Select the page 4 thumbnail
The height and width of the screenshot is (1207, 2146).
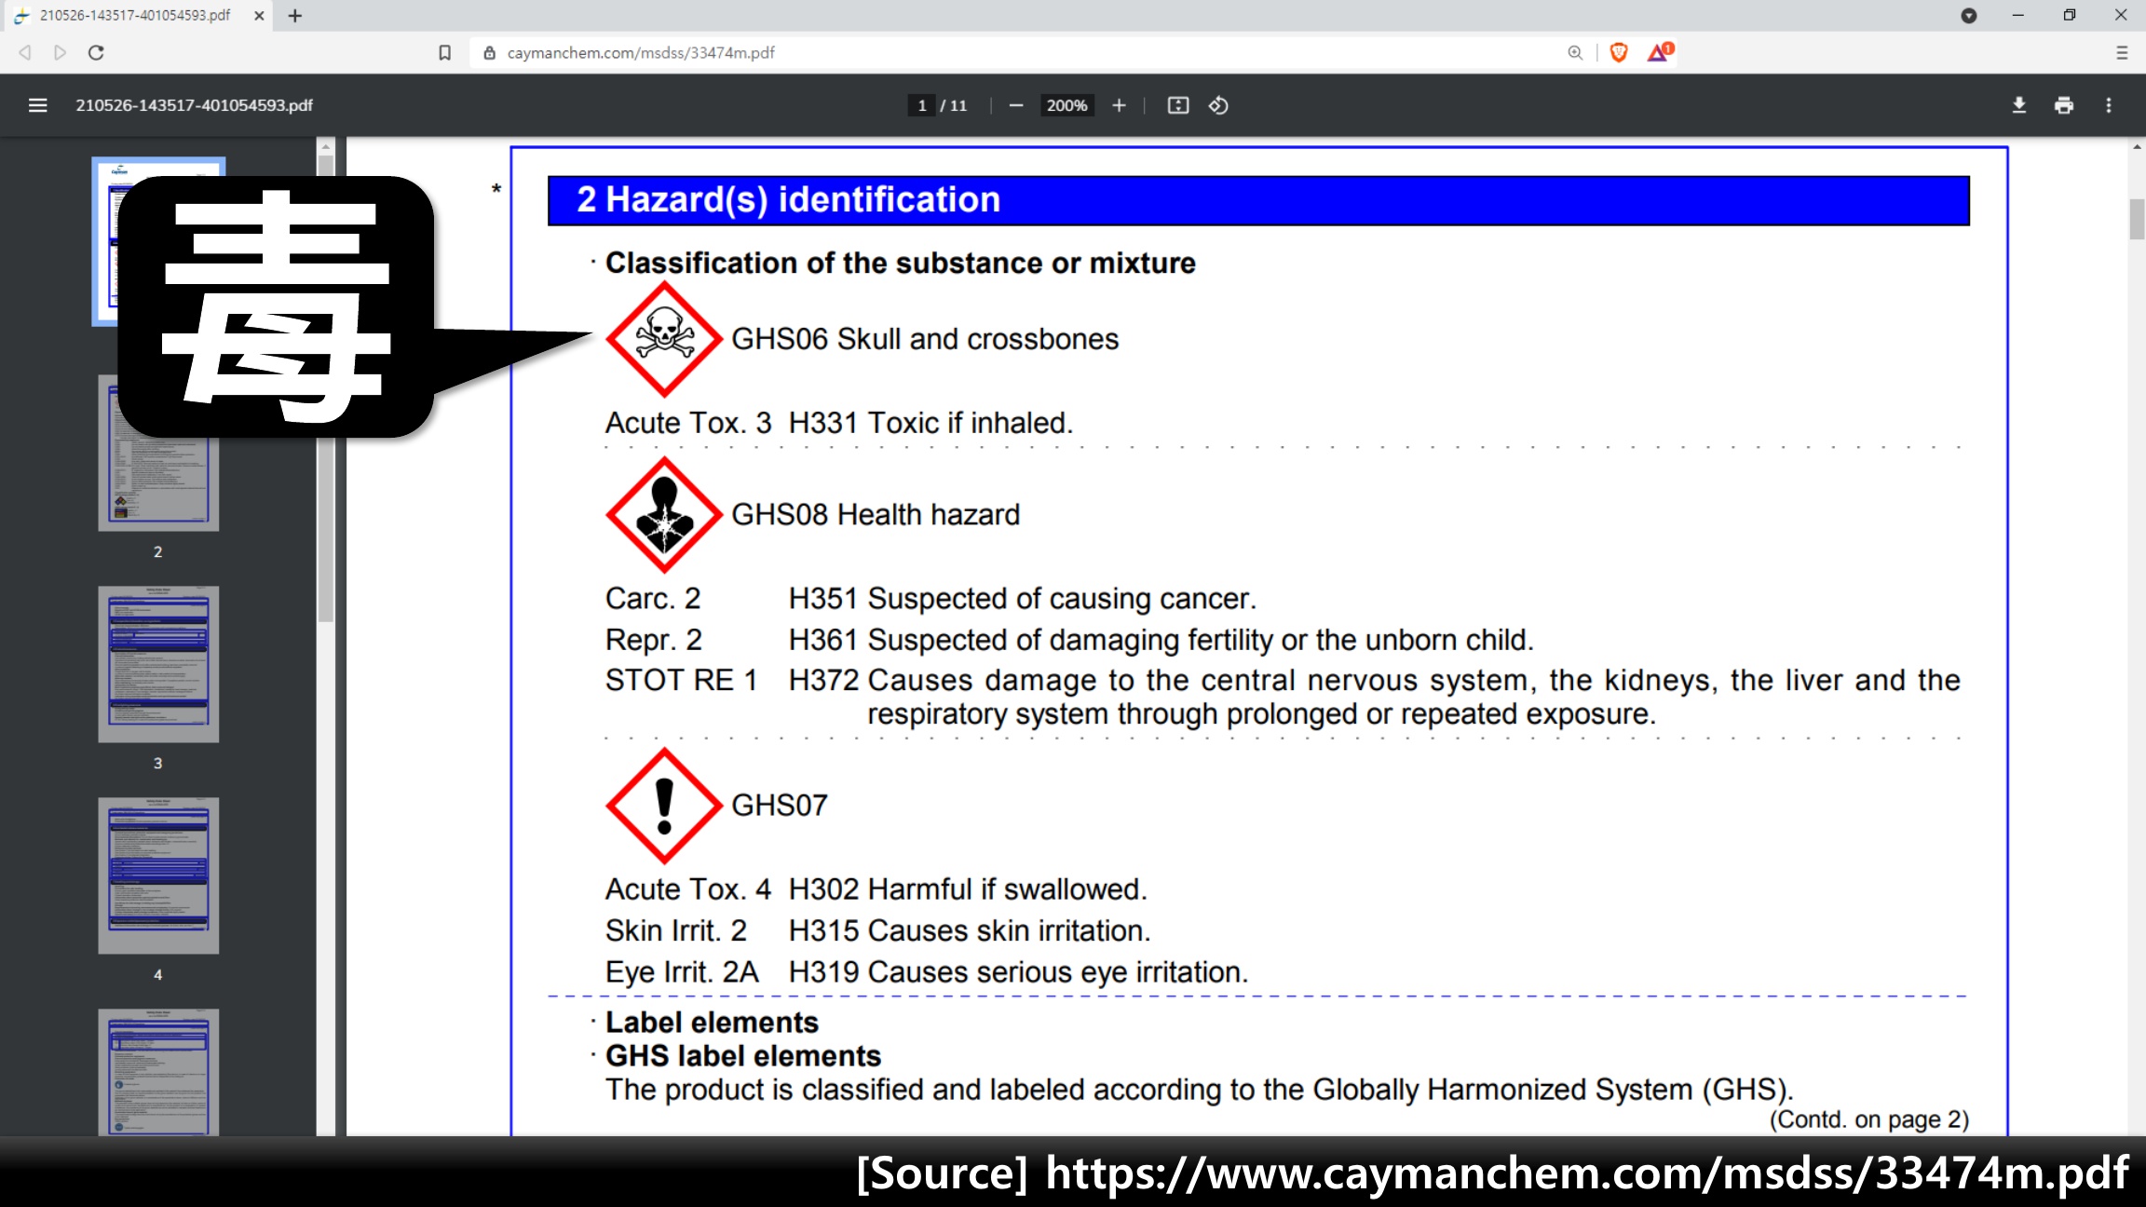(x=158, y=875)
